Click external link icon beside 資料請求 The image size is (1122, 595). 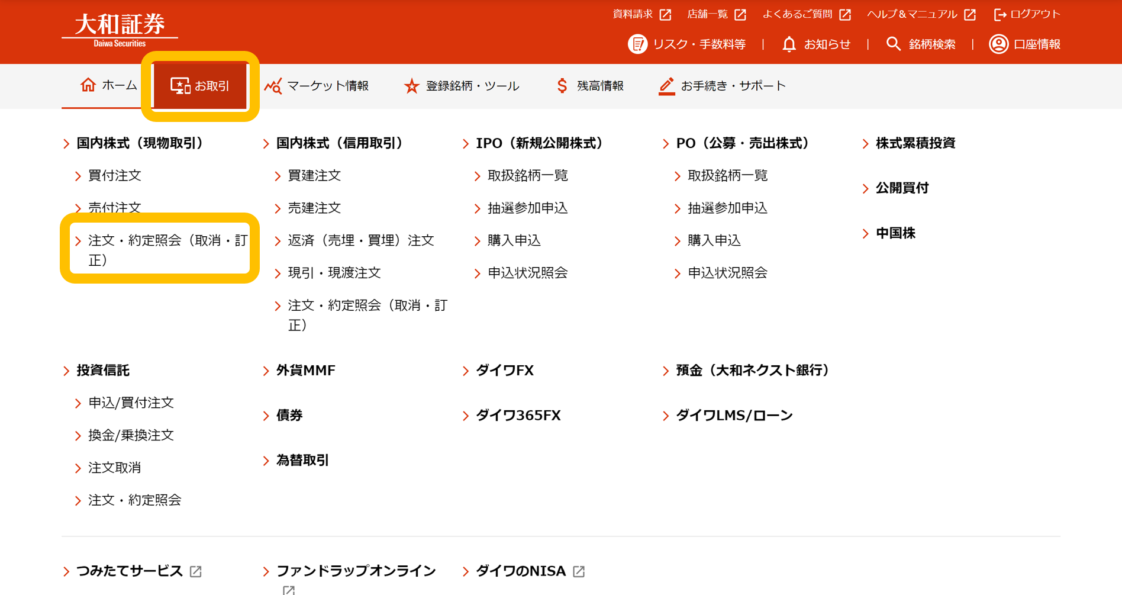[666, 15]
